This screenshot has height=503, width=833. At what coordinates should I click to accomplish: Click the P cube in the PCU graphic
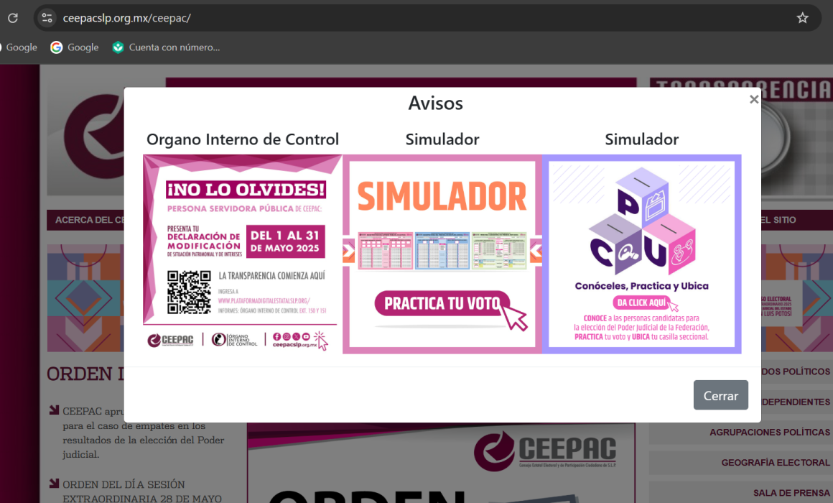[x=641, y=197]
